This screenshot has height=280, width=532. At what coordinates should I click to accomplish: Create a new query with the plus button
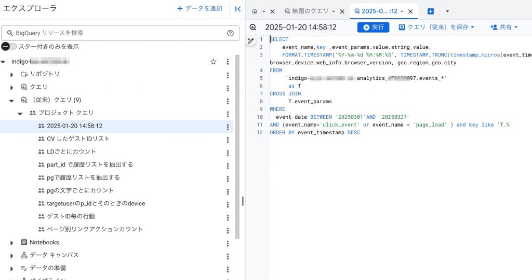[431, 11]
